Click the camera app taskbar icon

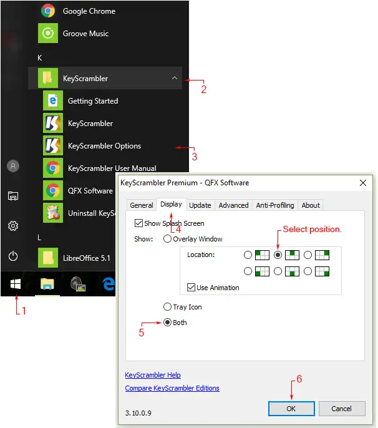(x=78, y=284)
